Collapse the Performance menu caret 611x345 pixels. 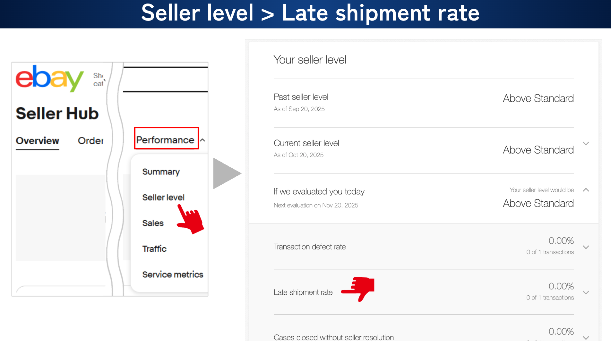click(x=203, y=140)
